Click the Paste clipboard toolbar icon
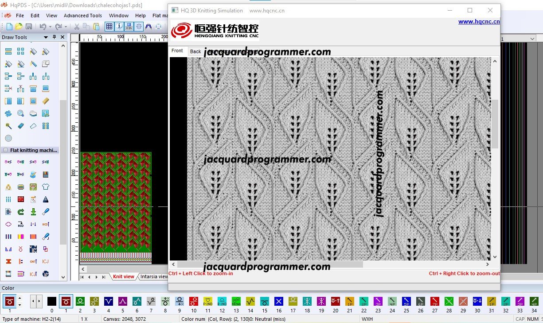543x323 pixels. pos(96,27)
